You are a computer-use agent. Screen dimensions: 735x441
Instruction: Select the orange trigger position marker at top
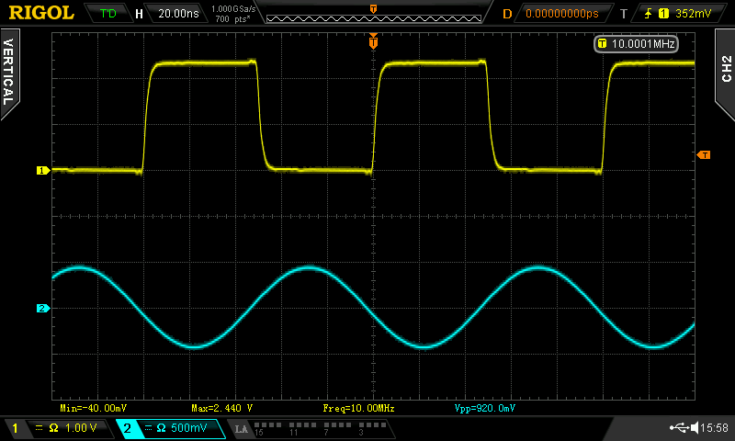pos(373,40)
